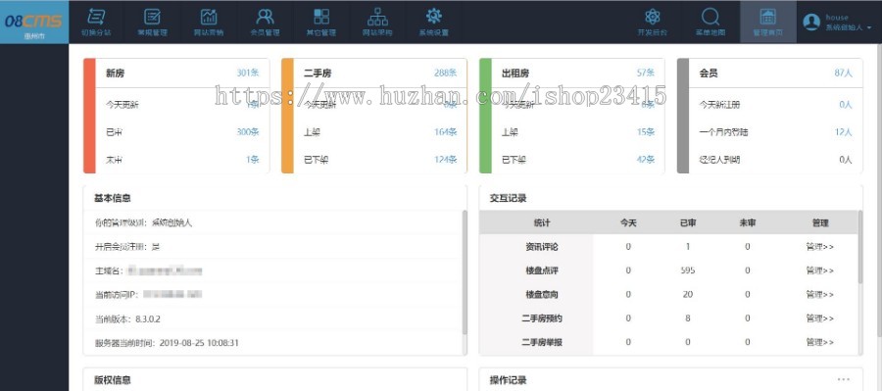The image size is (882, 391).
Task: Click 管理>> in the 楼盘意向 row
Action: click(x=819, y=294)
